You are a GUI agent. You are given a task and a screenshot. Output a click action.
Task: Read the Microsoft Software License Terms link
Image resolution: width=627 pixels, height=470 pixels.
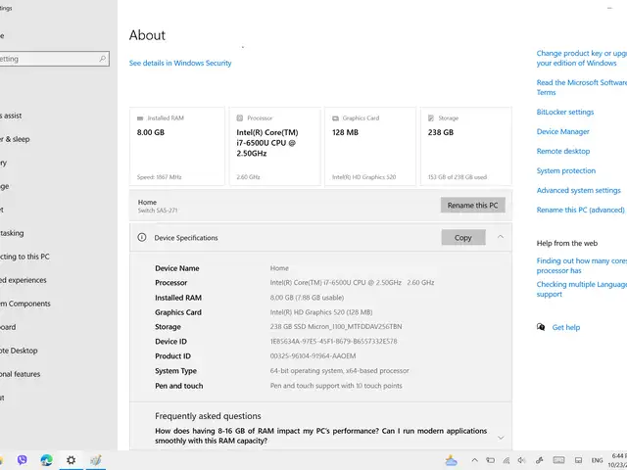582,87
